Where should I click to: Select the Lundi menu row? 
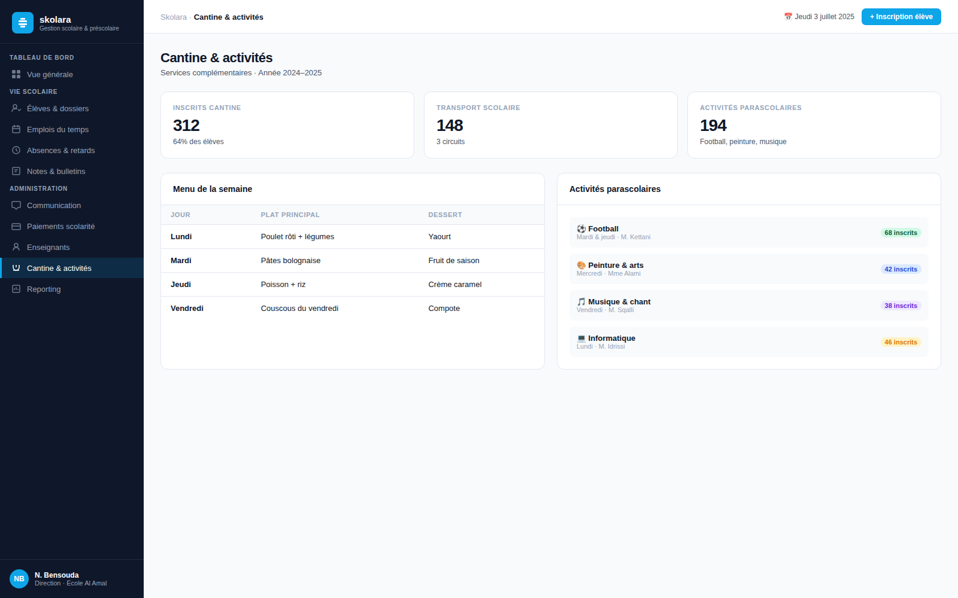tap(353, 237)
